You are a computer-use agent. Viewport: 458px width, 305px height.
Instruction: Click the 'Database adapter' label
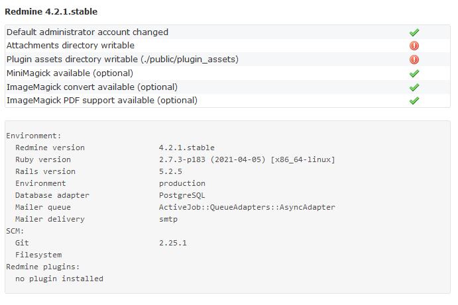click(x=52, y=195)
